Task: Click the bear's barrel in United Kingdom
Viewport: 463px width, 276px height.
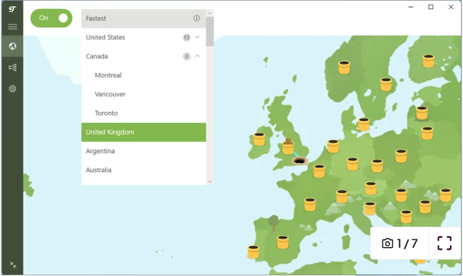Action: (x=288, y=147)
